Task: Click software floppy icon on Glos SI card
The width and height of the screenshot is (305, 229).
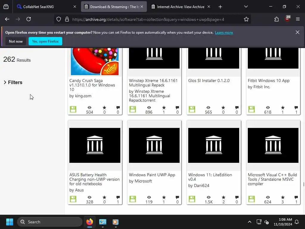Action: pyautogui.click(x=192, y=109)
